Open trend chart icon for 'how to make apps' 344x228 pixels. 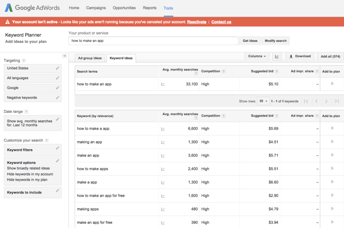tap(163, 169)
